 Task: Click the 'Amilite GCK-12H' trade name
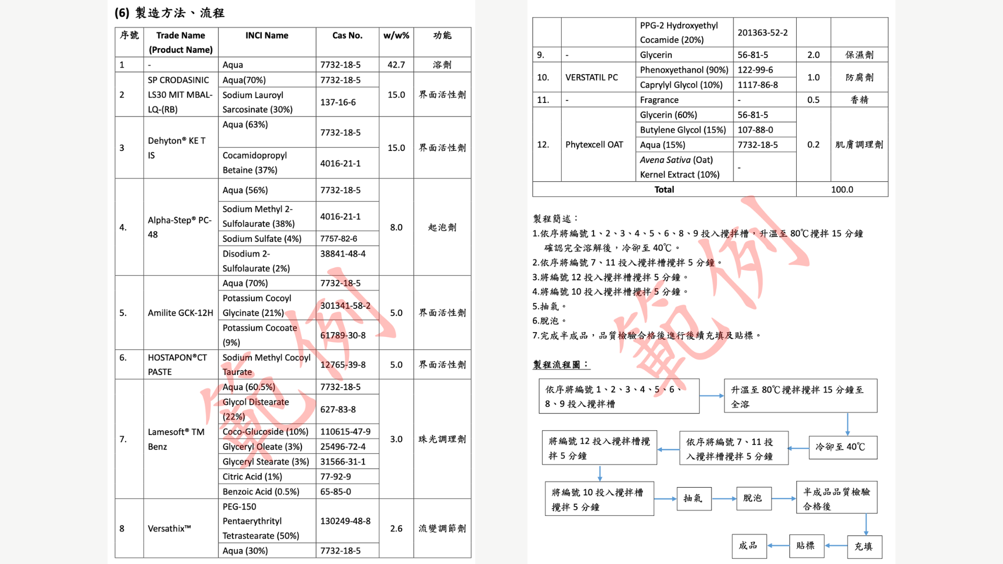tap(181, 313)
